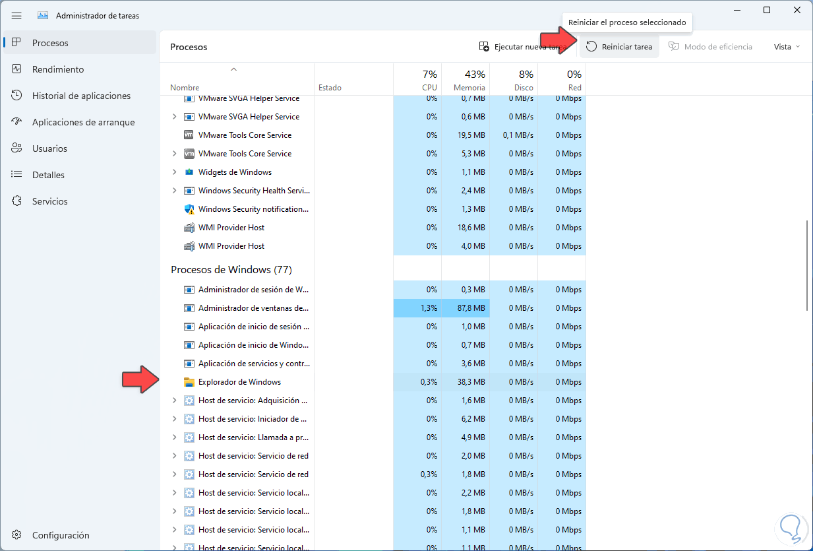Expand VMware SVGA Helper Service using 0,6 MB

(x=174, y=117)
